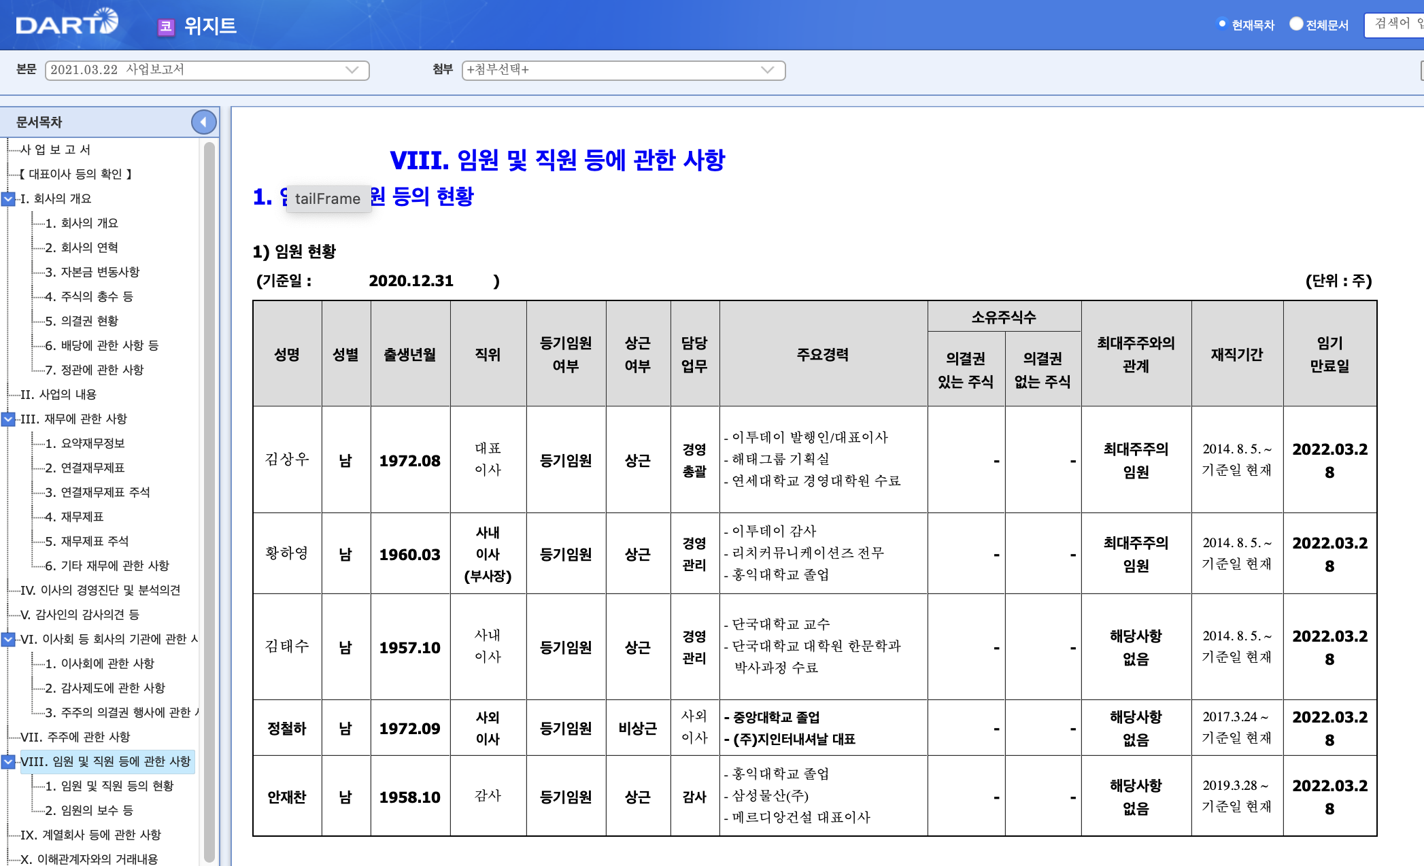The width and height of the screenshot is (1424, 866).
Task: Click the 김태수 name cell
Action: tap(287, 646)
